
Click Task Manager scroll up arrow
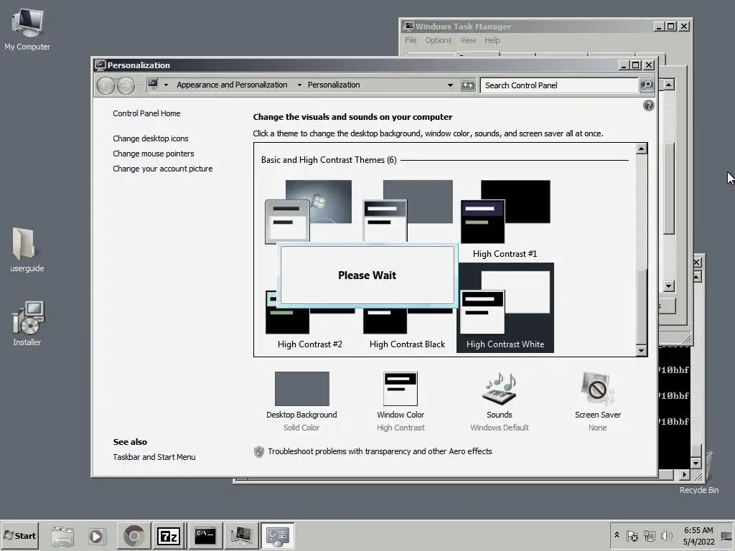tap(669, 85)
